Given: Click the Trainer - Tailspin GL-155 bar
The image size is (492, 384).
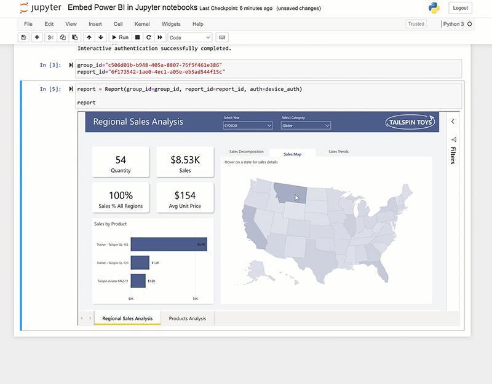Looking at the screenshot, I should 169,244.
